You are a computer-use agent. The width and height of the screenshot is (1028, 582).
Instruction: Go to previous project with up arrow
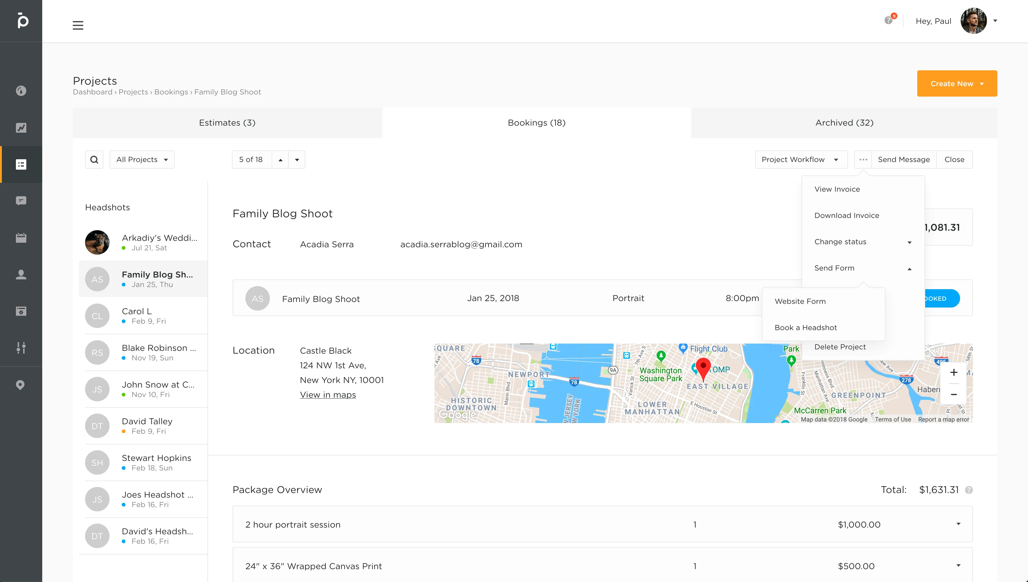[280, 160]
